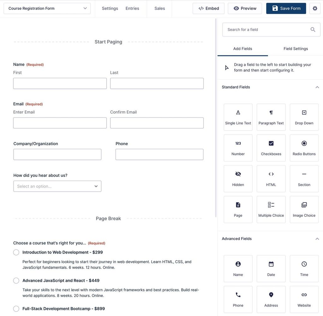323x316 pixels.
Task: Add the advanced Name field
Action: (x=238, y=269)
